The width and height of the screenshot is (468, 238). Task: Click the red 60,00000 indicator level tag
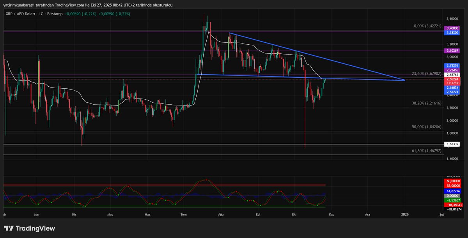tap(453, 181)
